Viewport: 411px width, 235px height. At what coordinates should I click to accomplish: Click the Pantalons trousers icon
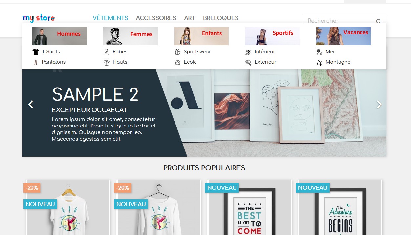pos(36,62)
